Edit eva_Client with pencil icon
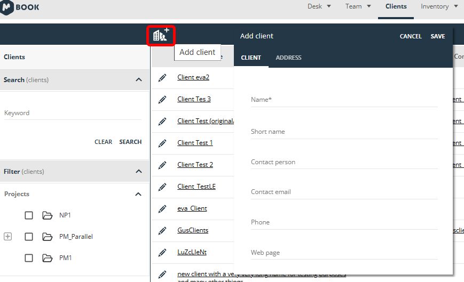Screen dimensions: 464x282 [162, 209]
